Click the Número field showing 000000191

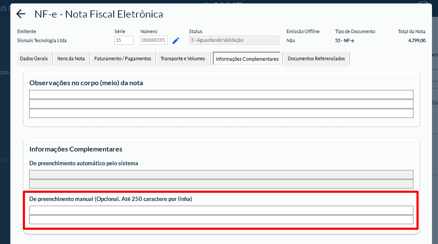point(153,40)
